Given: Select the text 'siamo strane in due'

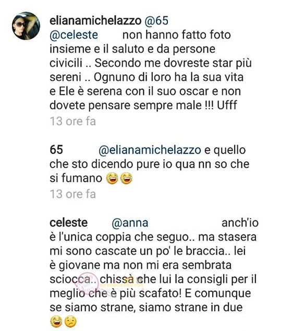Looking at the screenshot, I should 191,308.
